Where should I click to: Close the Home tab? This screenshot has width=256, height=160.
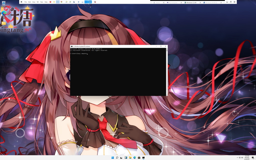click(x=163, y=2)
